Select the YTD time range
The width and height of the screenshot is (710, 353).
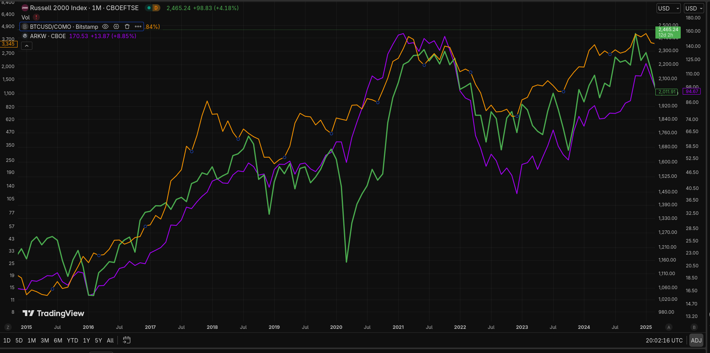tap(73, 340)
